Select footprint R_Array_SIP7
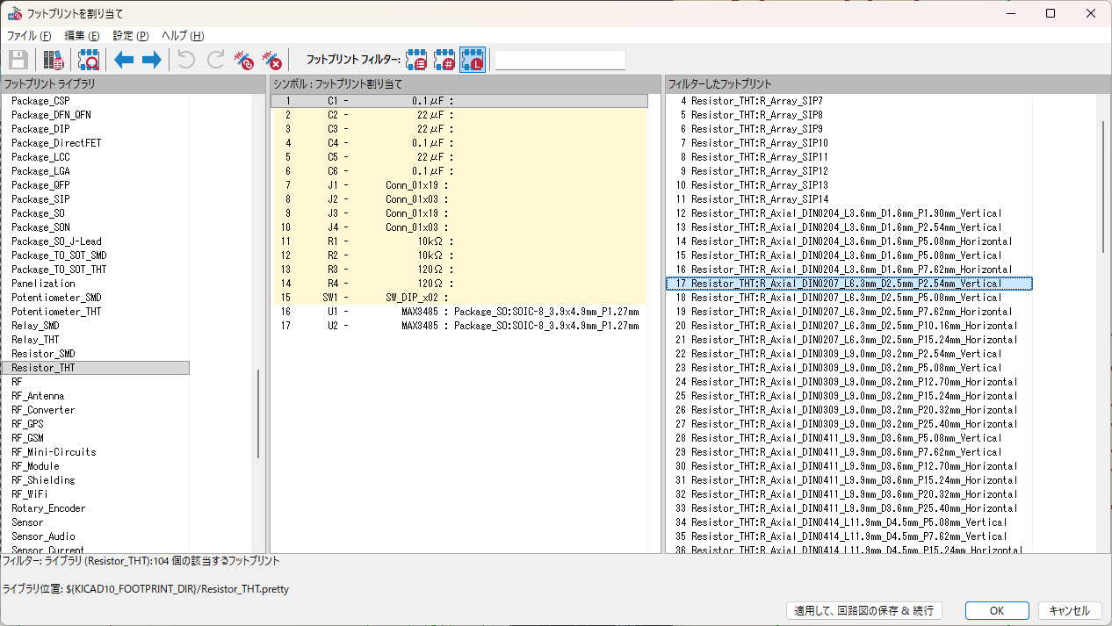 [x=848, y=101]
